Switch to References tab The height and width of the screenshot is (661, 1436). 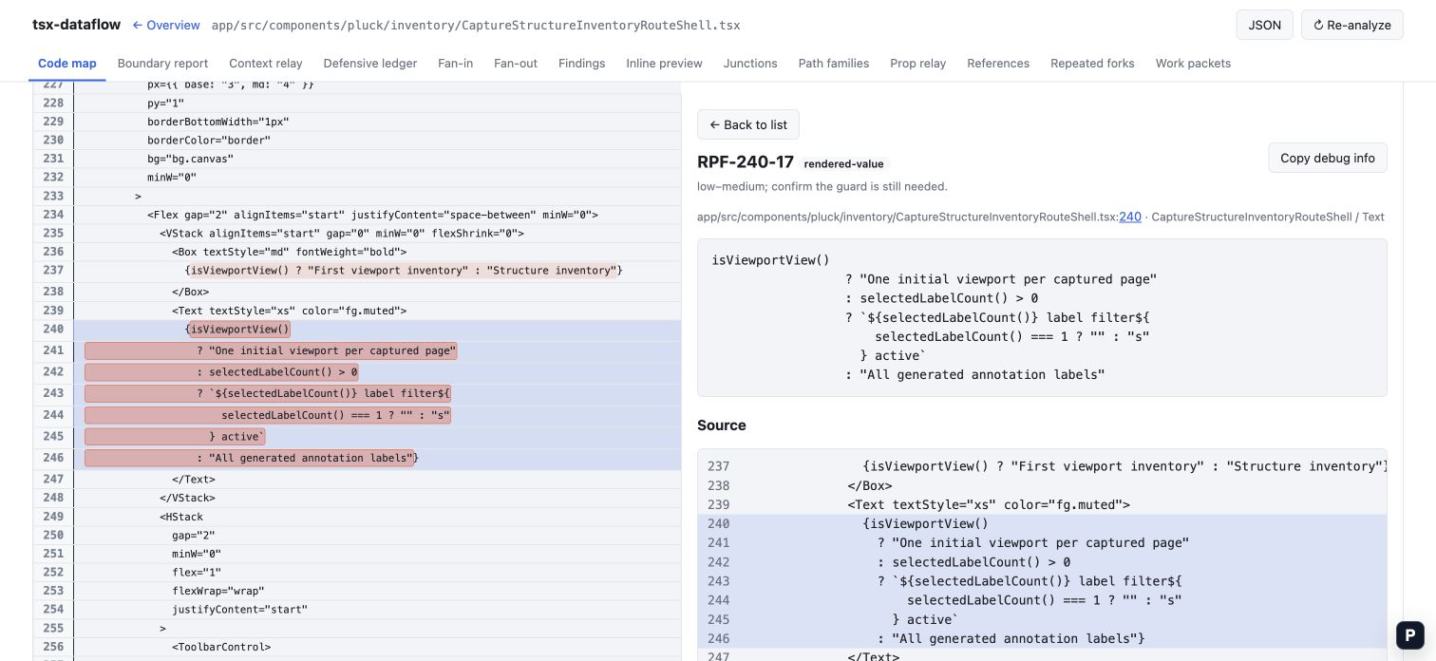click(x=998, y=63)
